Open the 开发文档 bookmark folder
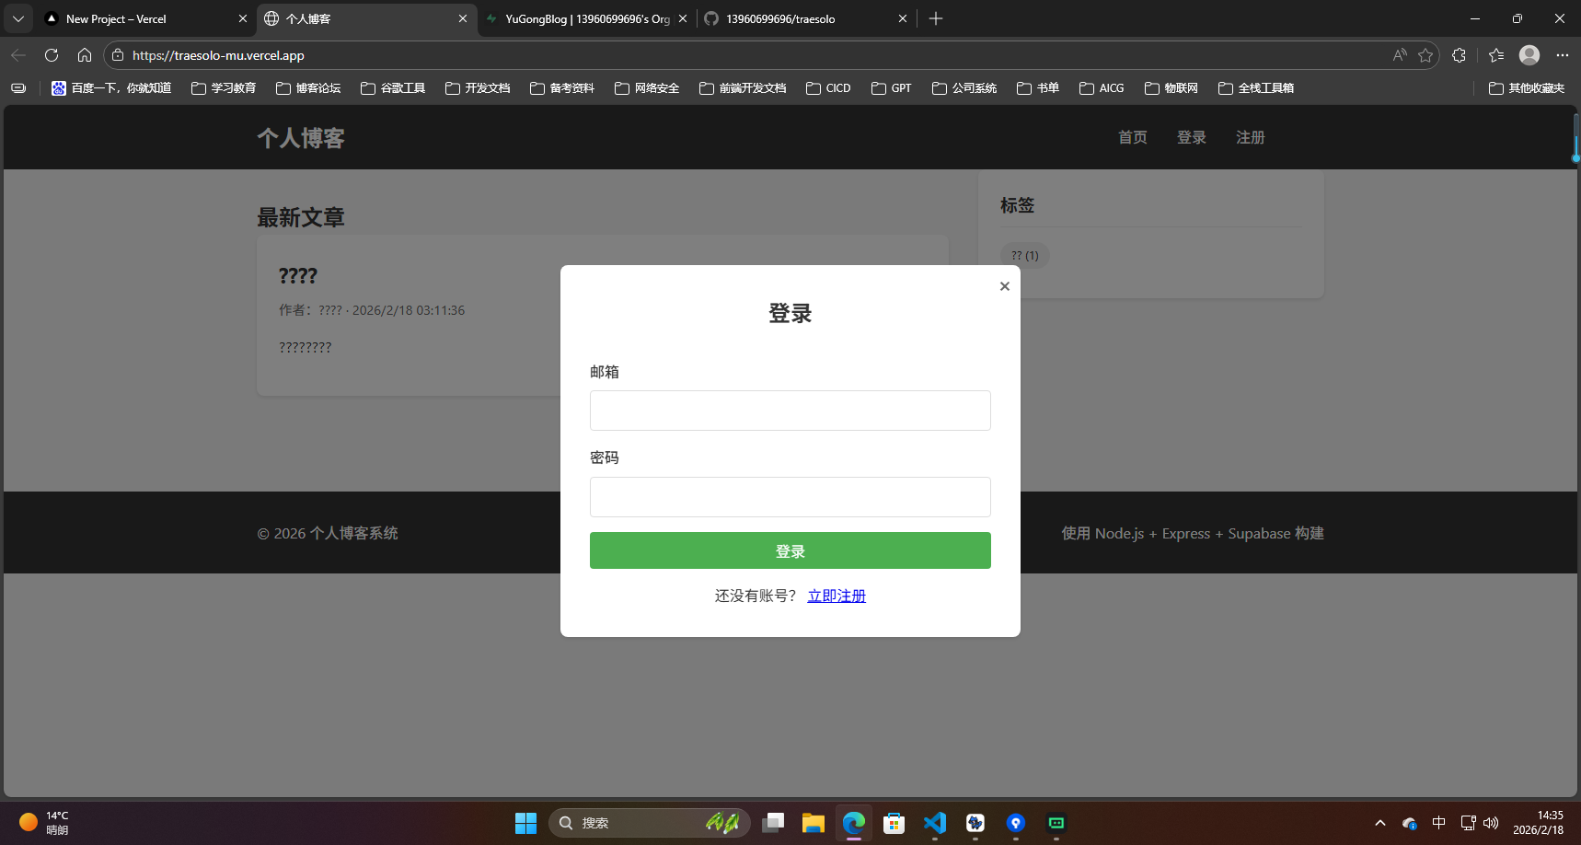1581x845 pixels. [478, 87]
